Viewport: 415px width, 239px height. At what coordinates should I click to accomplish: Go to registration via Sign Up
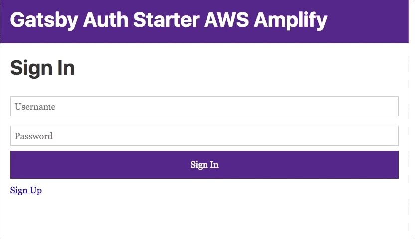26,190
